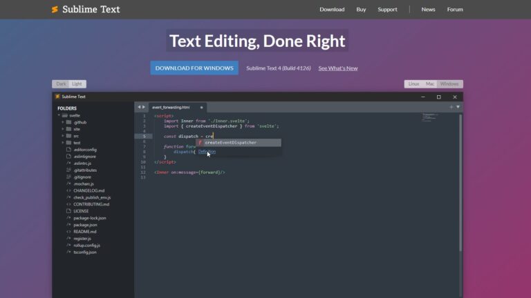Click the tab history back arrow
The image size is (531, 298).
(x=138, y=107)
